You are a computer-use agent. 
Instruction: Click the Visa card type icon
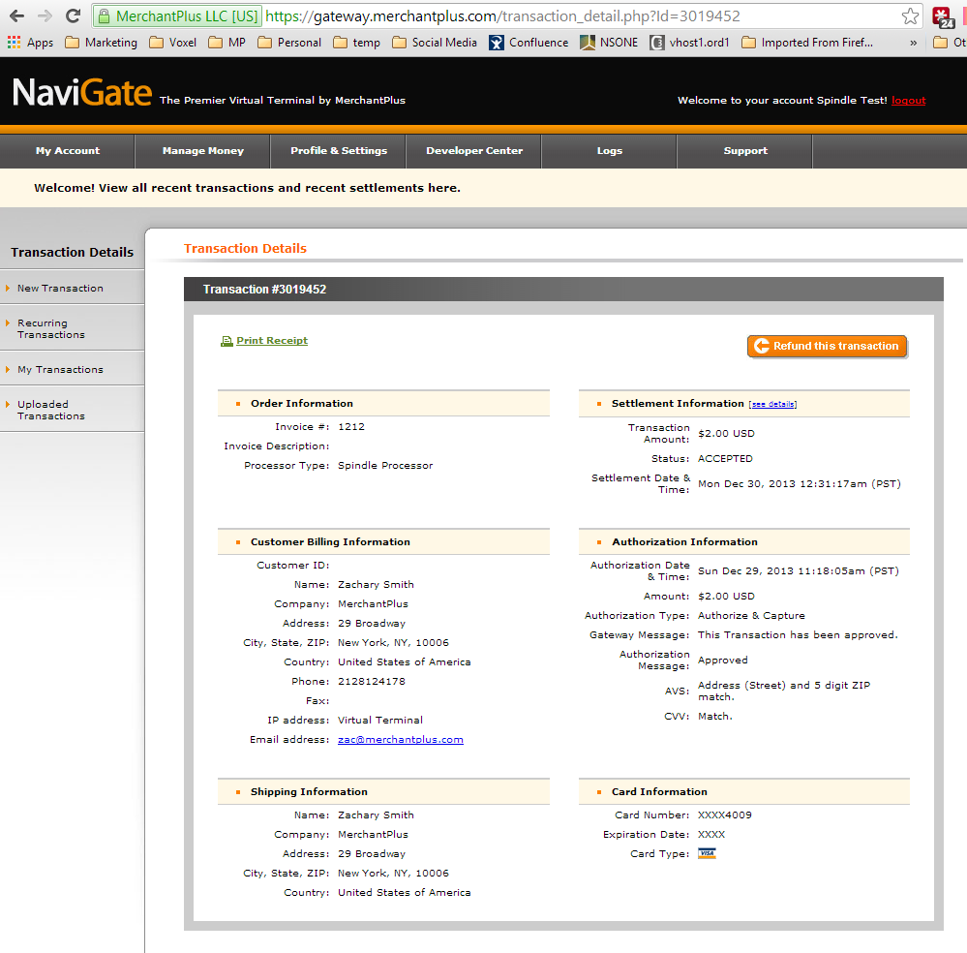pyautogui.click(x=707, y=853)
